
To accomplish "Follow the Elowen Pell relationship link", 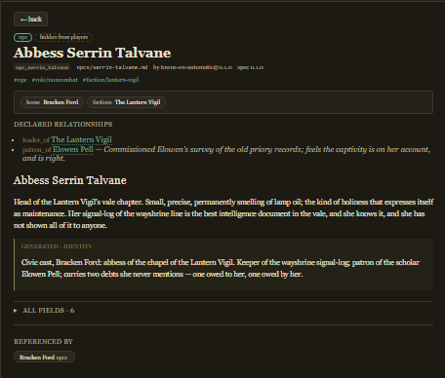I will pyautogui.click(x=73, y=149).
